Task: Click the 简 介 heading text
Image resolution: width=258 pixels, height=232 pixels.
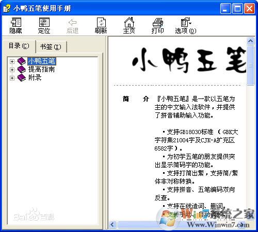Action: (x=136, y=99)
